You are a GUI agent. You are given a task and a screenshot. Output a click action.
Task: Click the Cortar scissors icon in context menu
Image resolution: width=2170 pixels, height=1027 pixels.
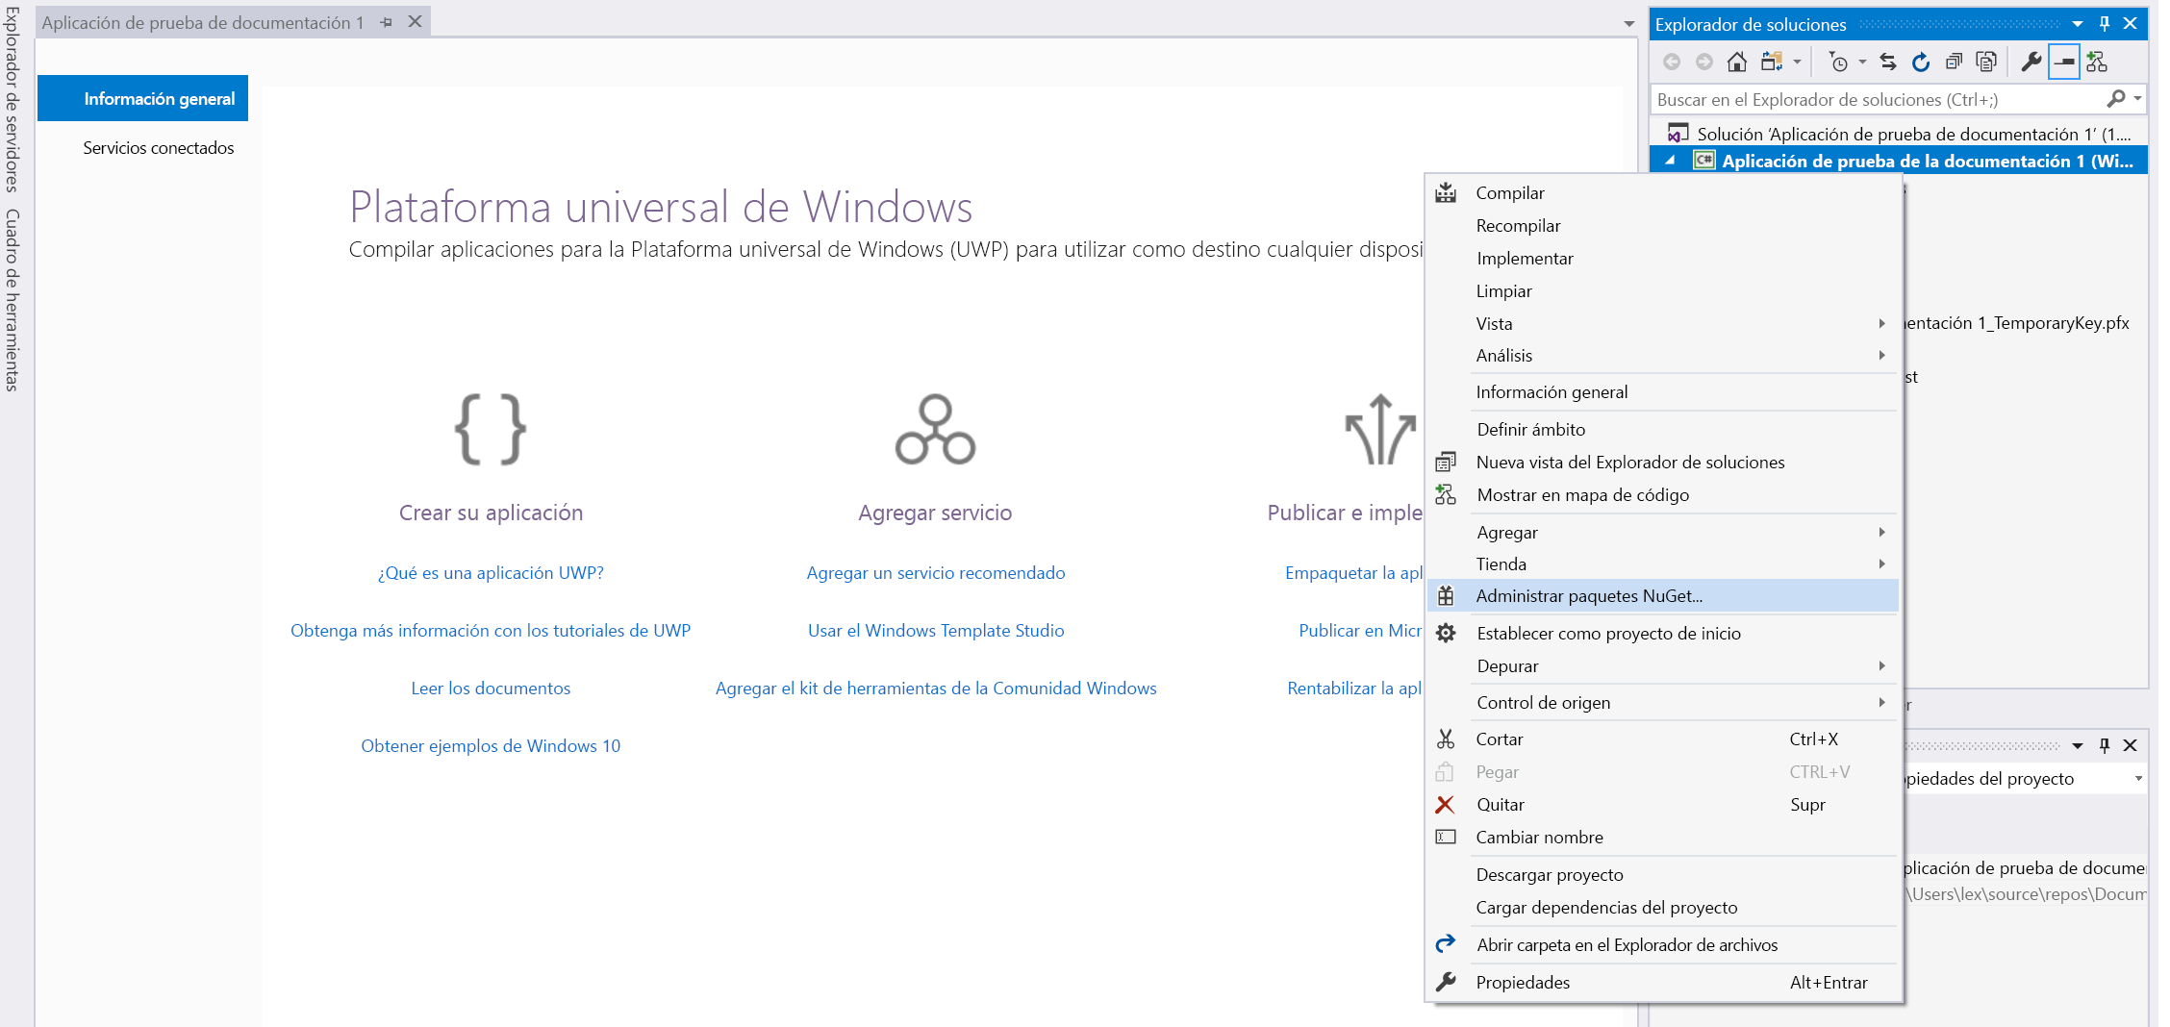coord(1446,739)
